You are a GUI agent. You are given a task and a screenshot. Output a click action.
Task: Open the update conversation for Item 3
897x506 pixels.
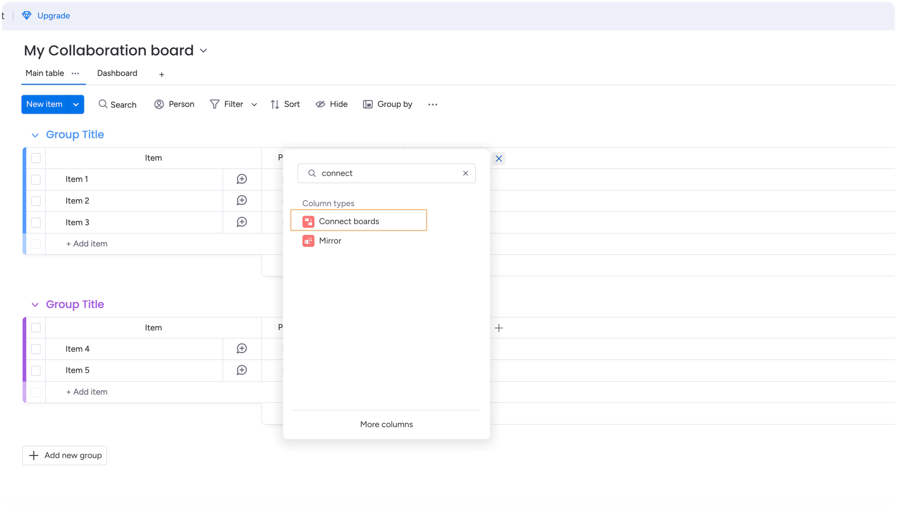tap(241, 222)
